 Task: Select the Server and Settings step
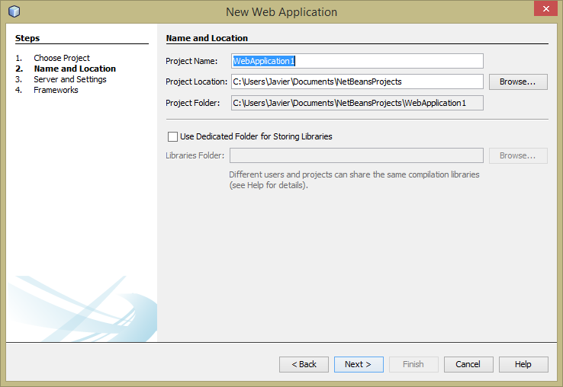69,79
